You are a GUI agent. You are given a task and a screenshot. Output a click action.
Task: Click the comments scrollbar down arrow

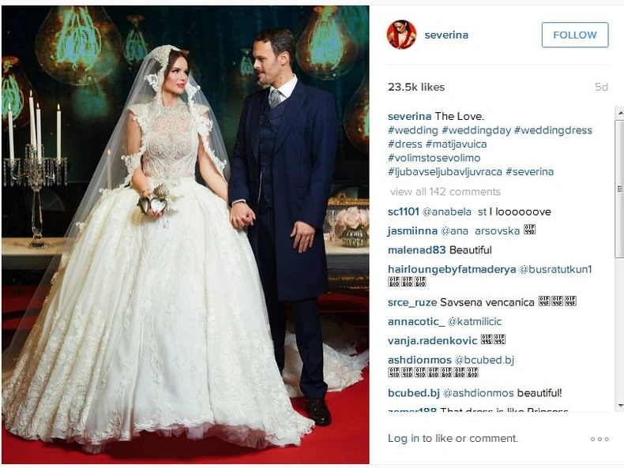coord(620,406)
